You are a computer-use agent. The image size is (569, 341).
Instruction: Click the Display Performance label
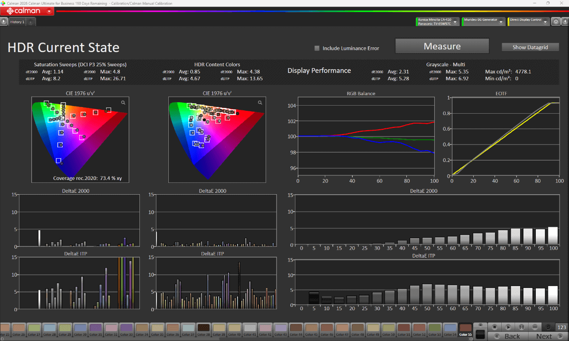click(x=319, y=71)
